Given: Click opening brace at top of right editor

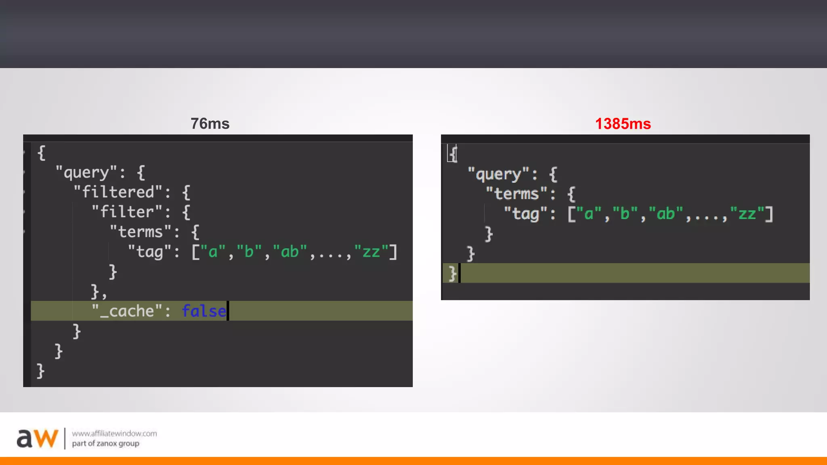Looking at the screenshot, I should pyautogui.click(x=453, y=154).
